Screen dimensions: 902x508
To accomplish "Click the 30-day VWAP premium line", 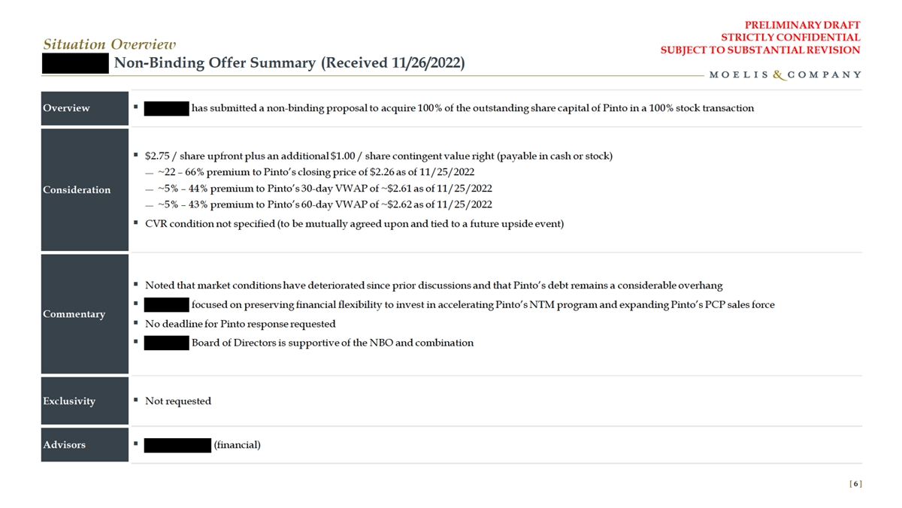I will [x=325, y=188].
